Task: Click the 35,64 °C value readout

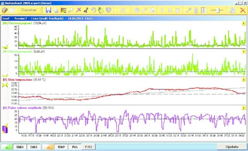Action: point(40,80)
